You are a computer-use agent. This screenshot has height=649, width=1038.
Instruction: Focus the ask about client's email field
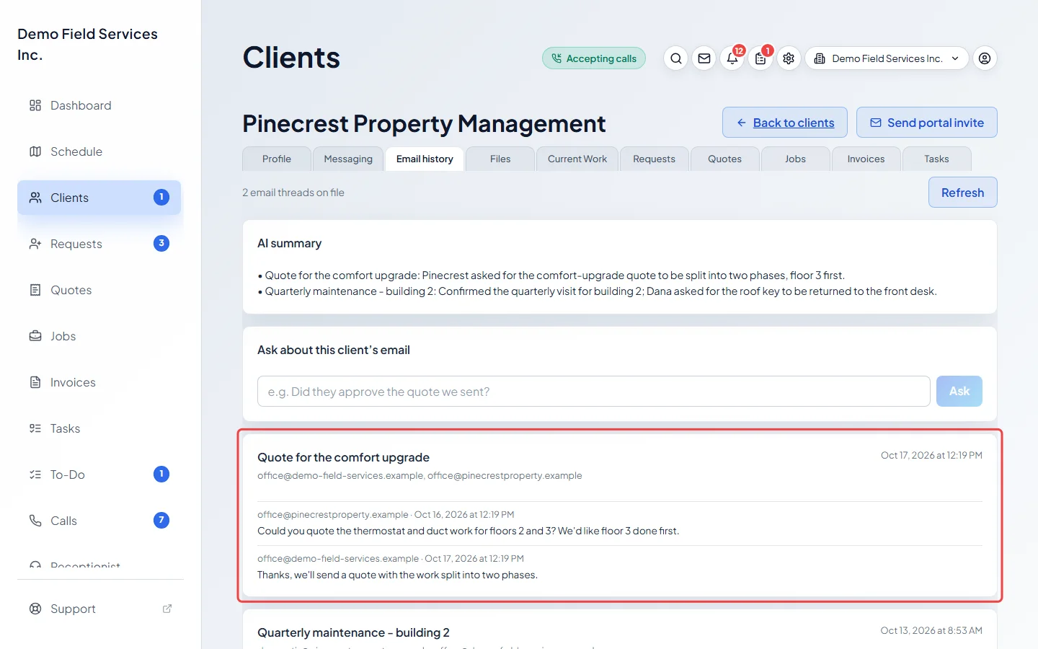click(x=594, y=392)
